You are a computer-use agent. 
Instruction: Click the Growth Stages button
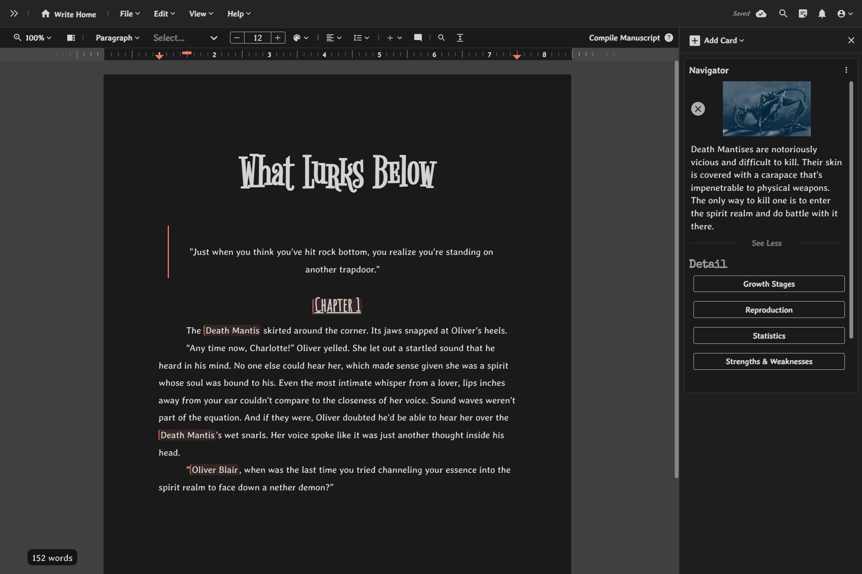(769, 284)
